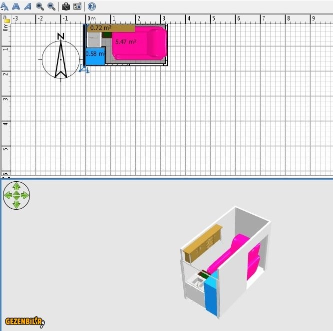The image size is (333, 331).
Task: Move 3D camera forward with the up arrow
Action: [x=16, y=186]
